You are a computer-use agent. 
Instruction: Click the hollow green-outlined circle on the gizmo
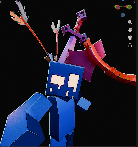[x=129, y=7]
